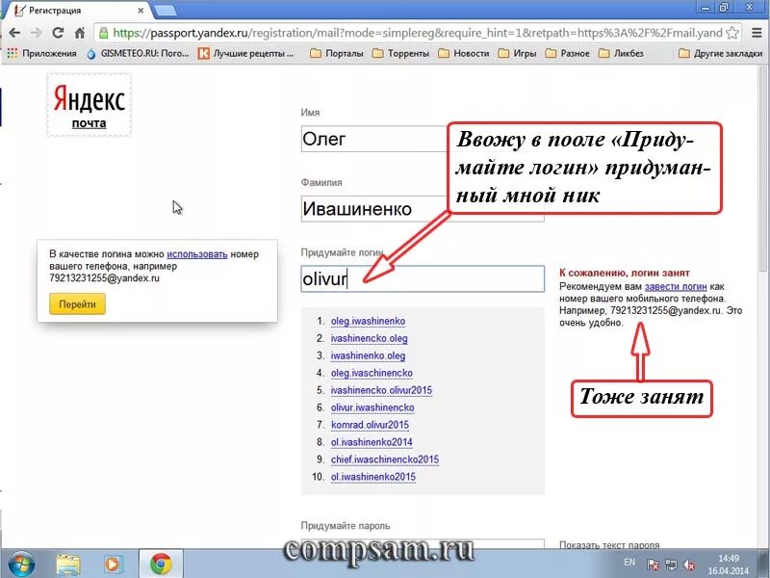
Task: Switch to the Регистрация browser tab
Action: pyautogui.click(x=79, y=10)
